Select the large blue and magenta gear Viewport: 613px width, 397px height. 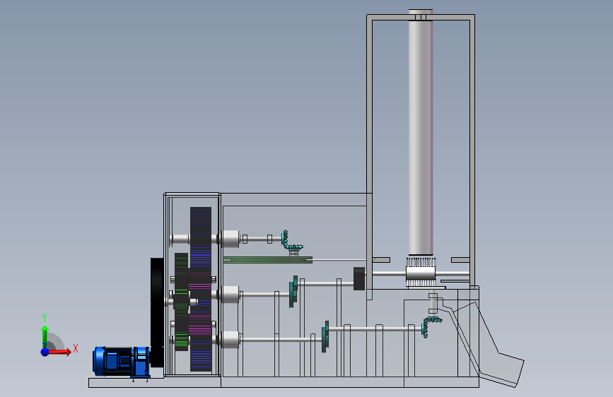[201, 289]
